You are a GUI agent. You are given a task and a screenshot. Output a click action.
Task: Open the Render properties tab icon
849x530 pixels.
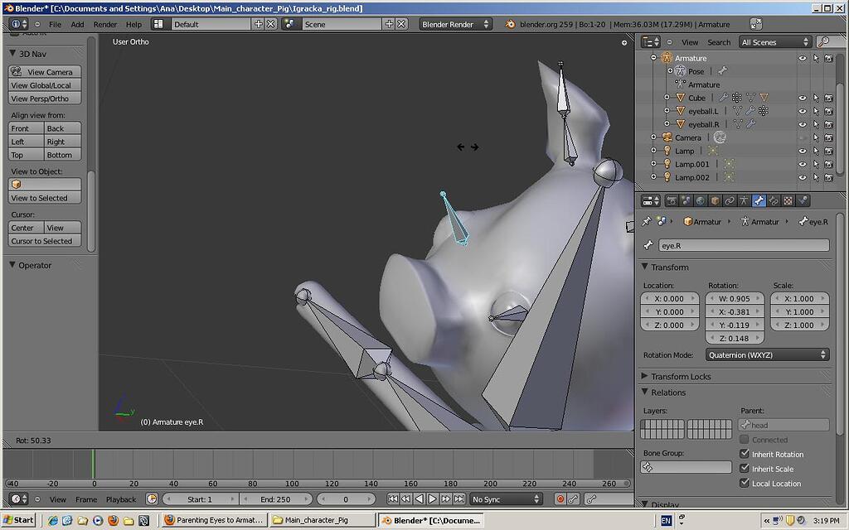[x=672, y=200]
